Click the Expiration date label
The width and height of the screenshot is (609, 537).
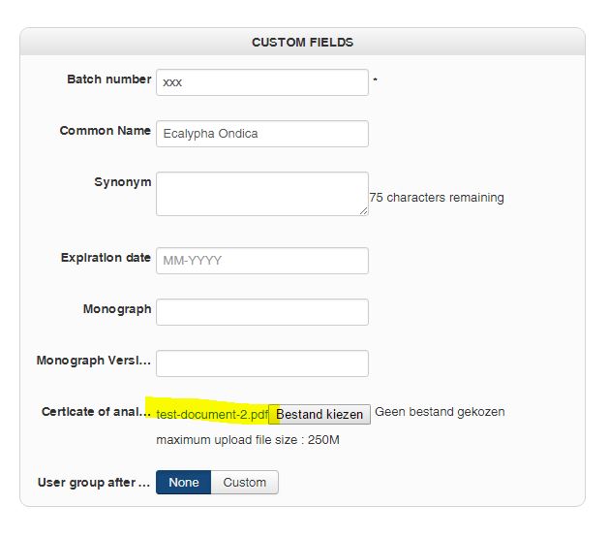click(x=106, y=258)
